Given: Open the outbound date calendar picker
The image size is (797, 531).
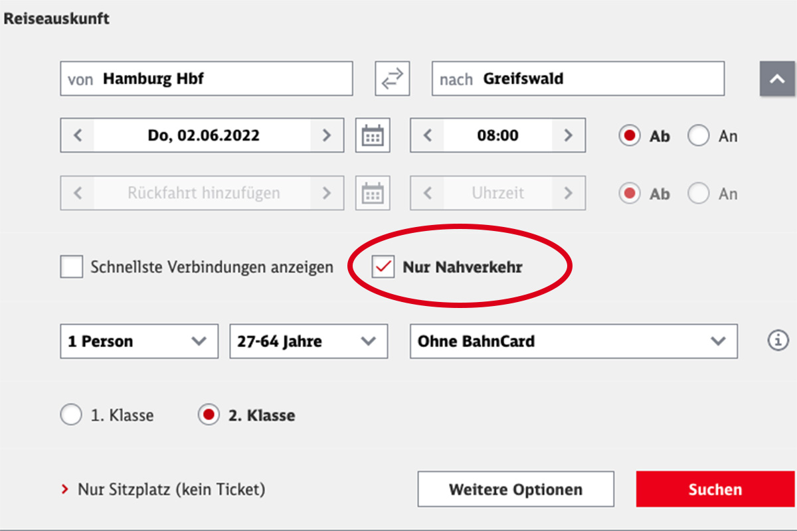Looking at the screenshot, I should [372, 135].
